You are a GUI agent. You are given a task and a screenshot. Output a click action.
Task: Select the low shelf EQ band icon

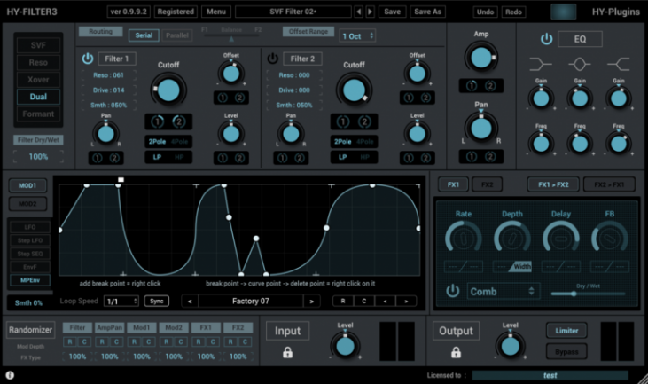541,64
